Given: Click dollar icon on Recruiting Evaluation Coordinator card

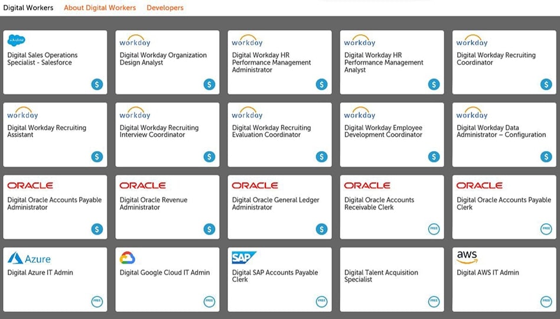Looking at the screenshot, I should [322, 157].
